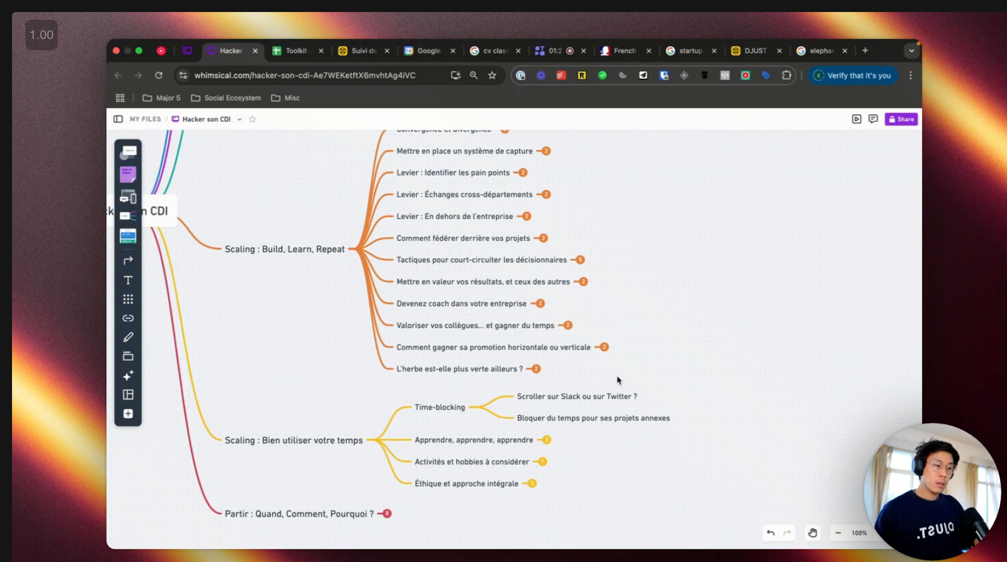The height and width of the screenshot is (562, 1007).
Task: Open MY FILES breadcrumb link
Action: pos(145,119)
